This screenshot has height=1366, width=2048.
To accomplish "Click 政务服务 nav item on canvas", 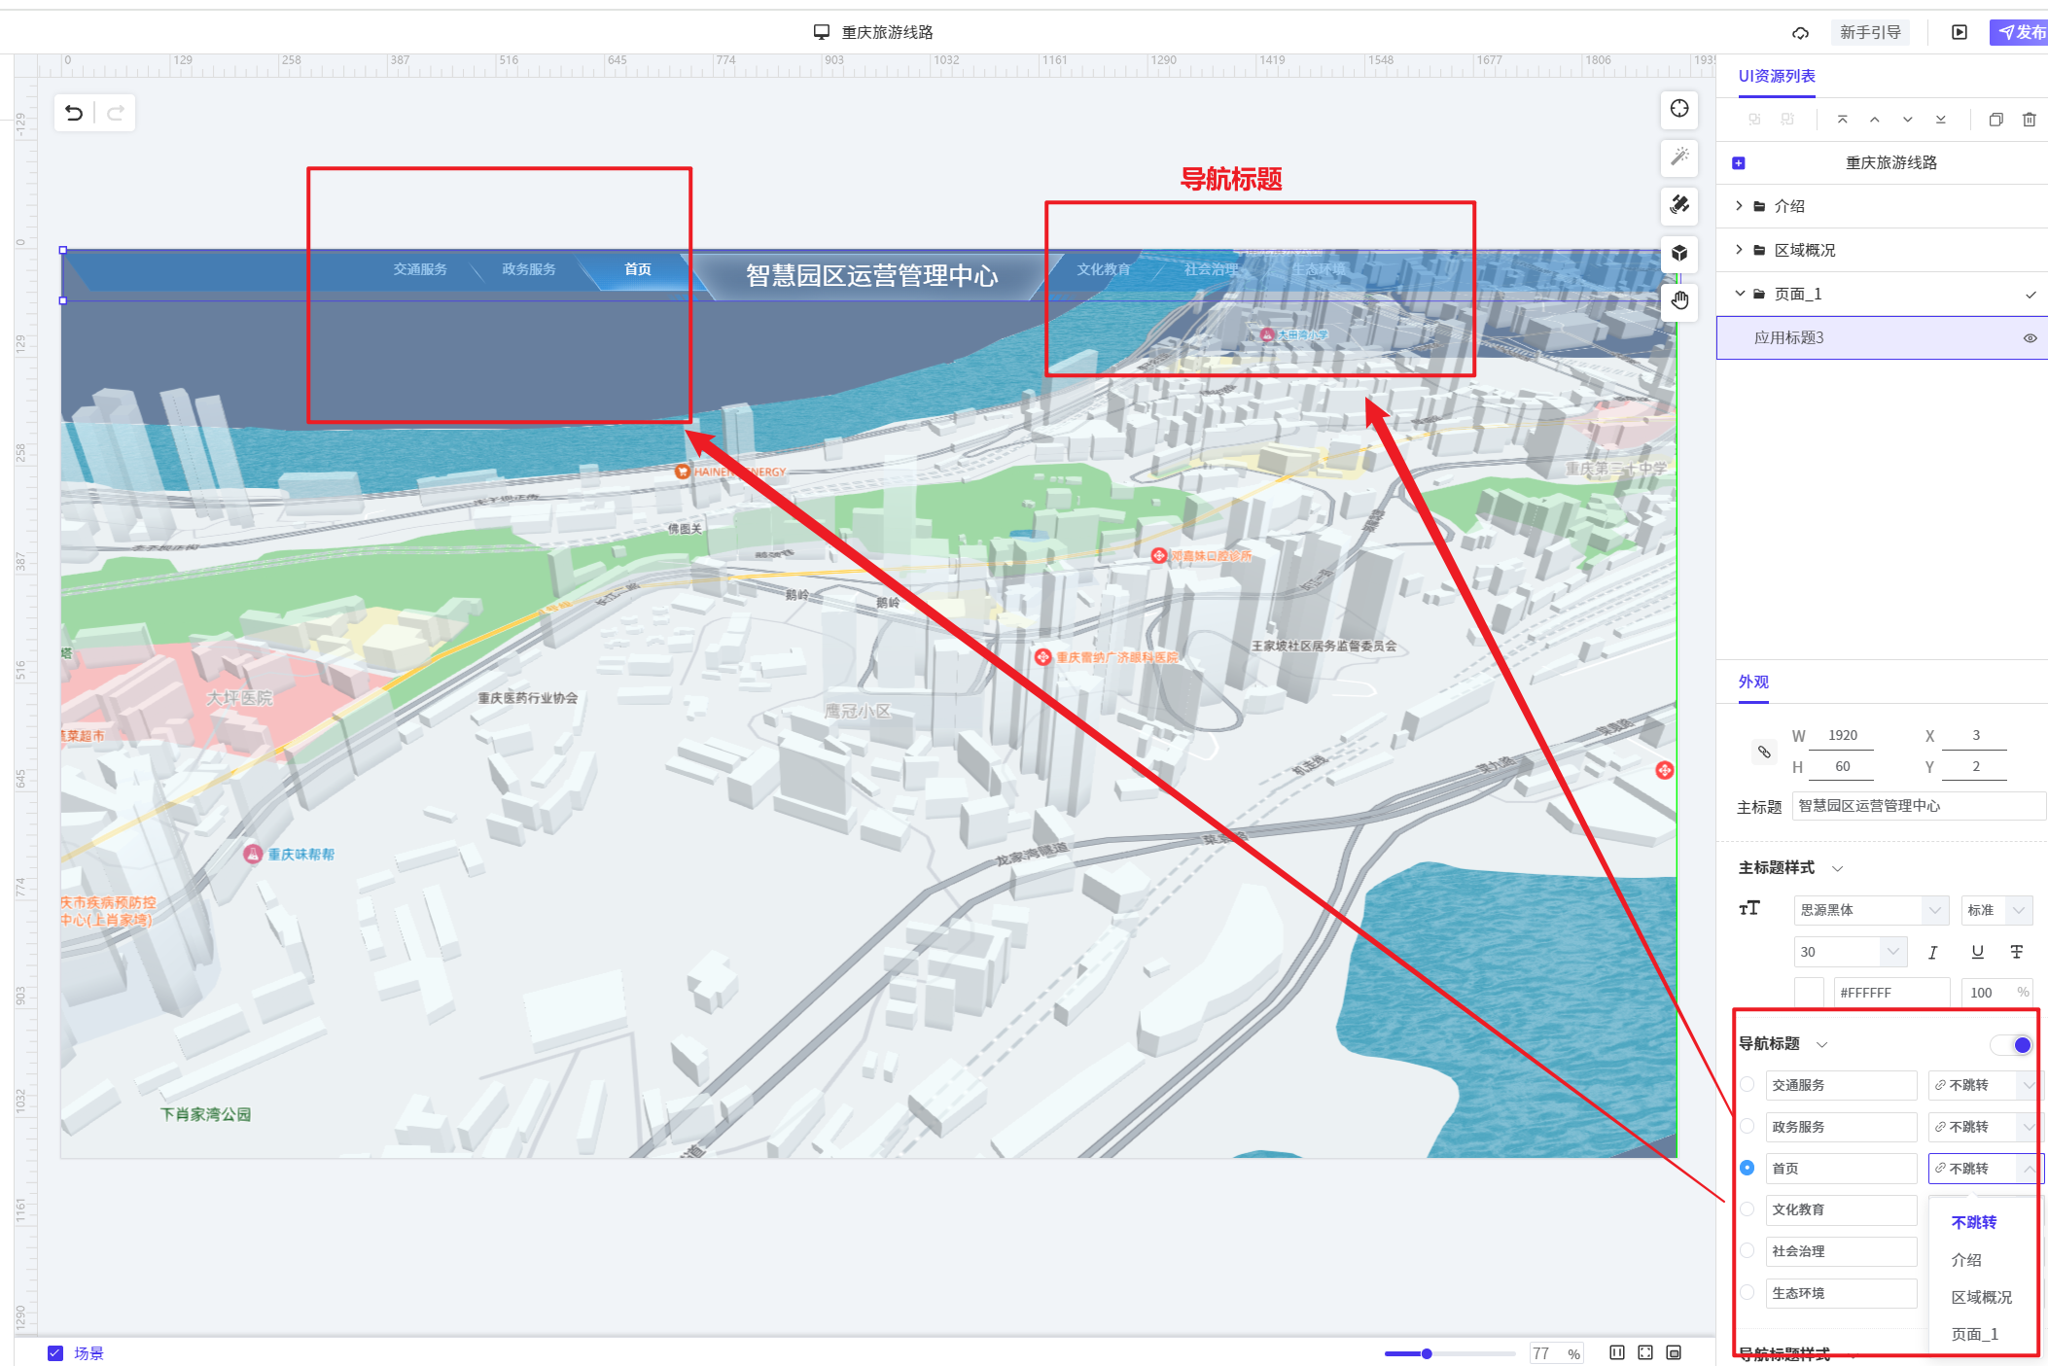I will pos(529,269).
